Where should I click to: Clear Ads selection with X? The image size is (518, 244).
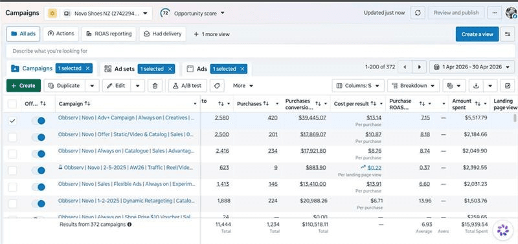(x=242, y=69)
